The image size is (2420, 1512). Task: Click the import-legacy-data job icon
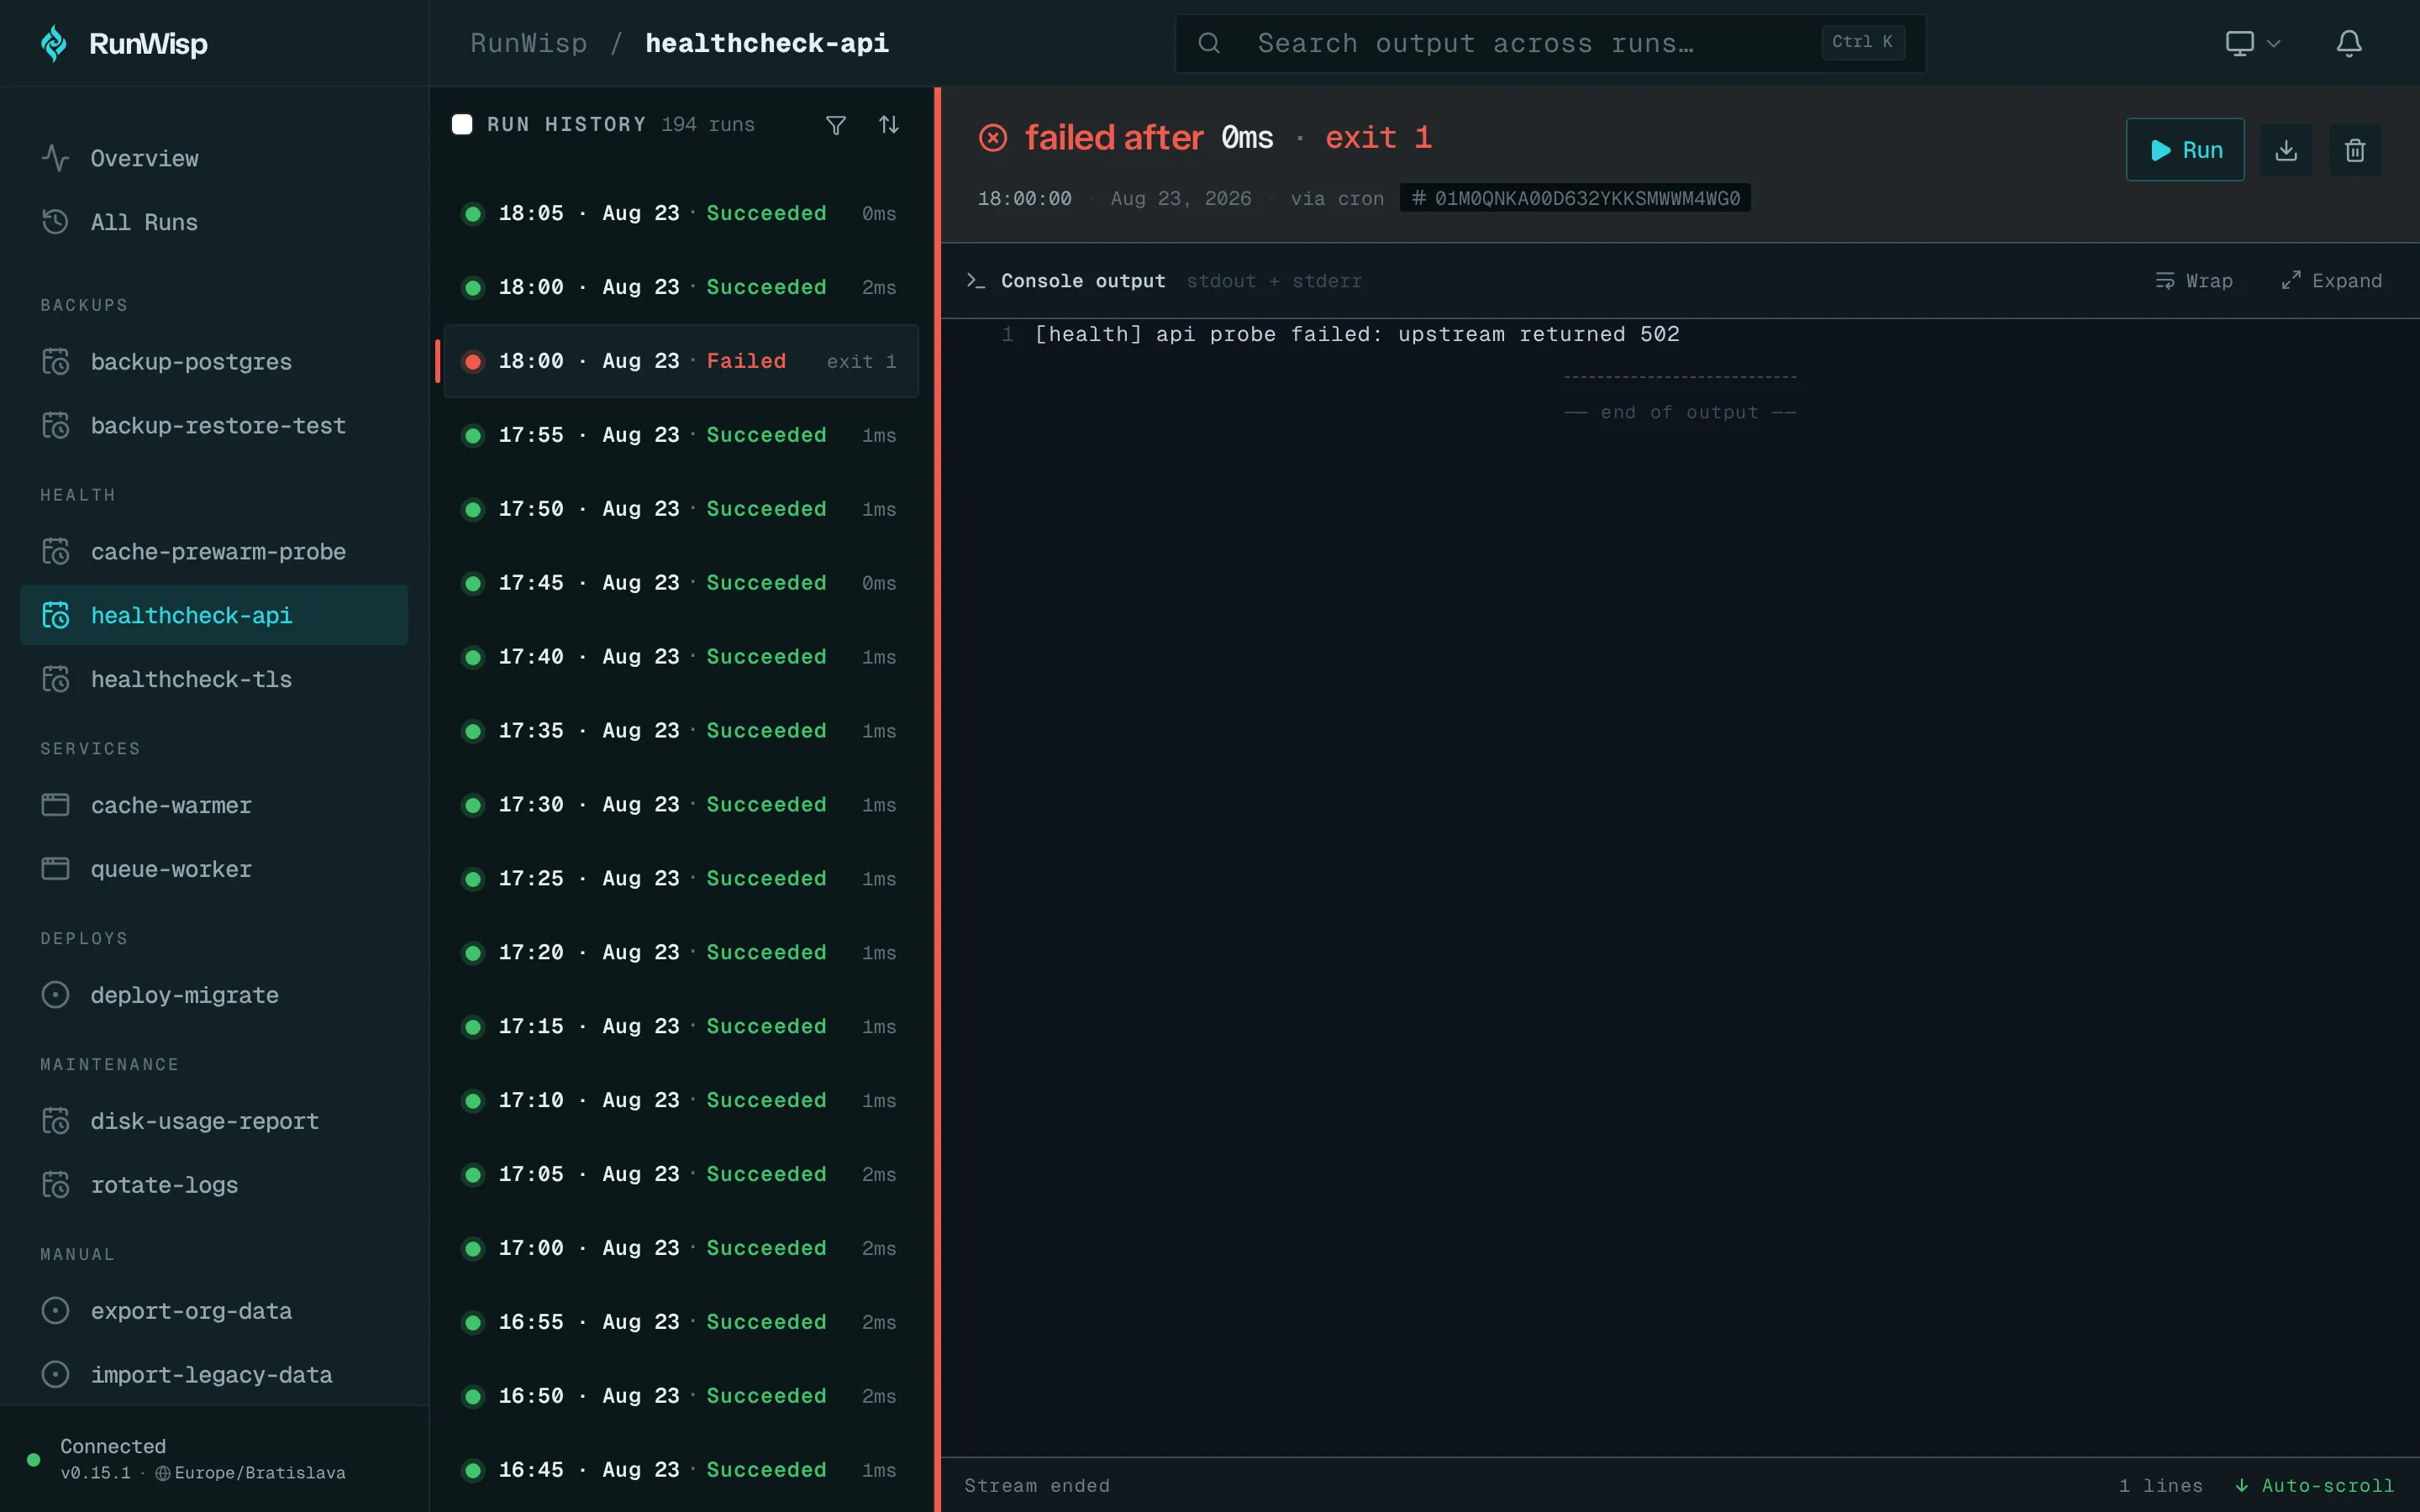coord(55,1375)
